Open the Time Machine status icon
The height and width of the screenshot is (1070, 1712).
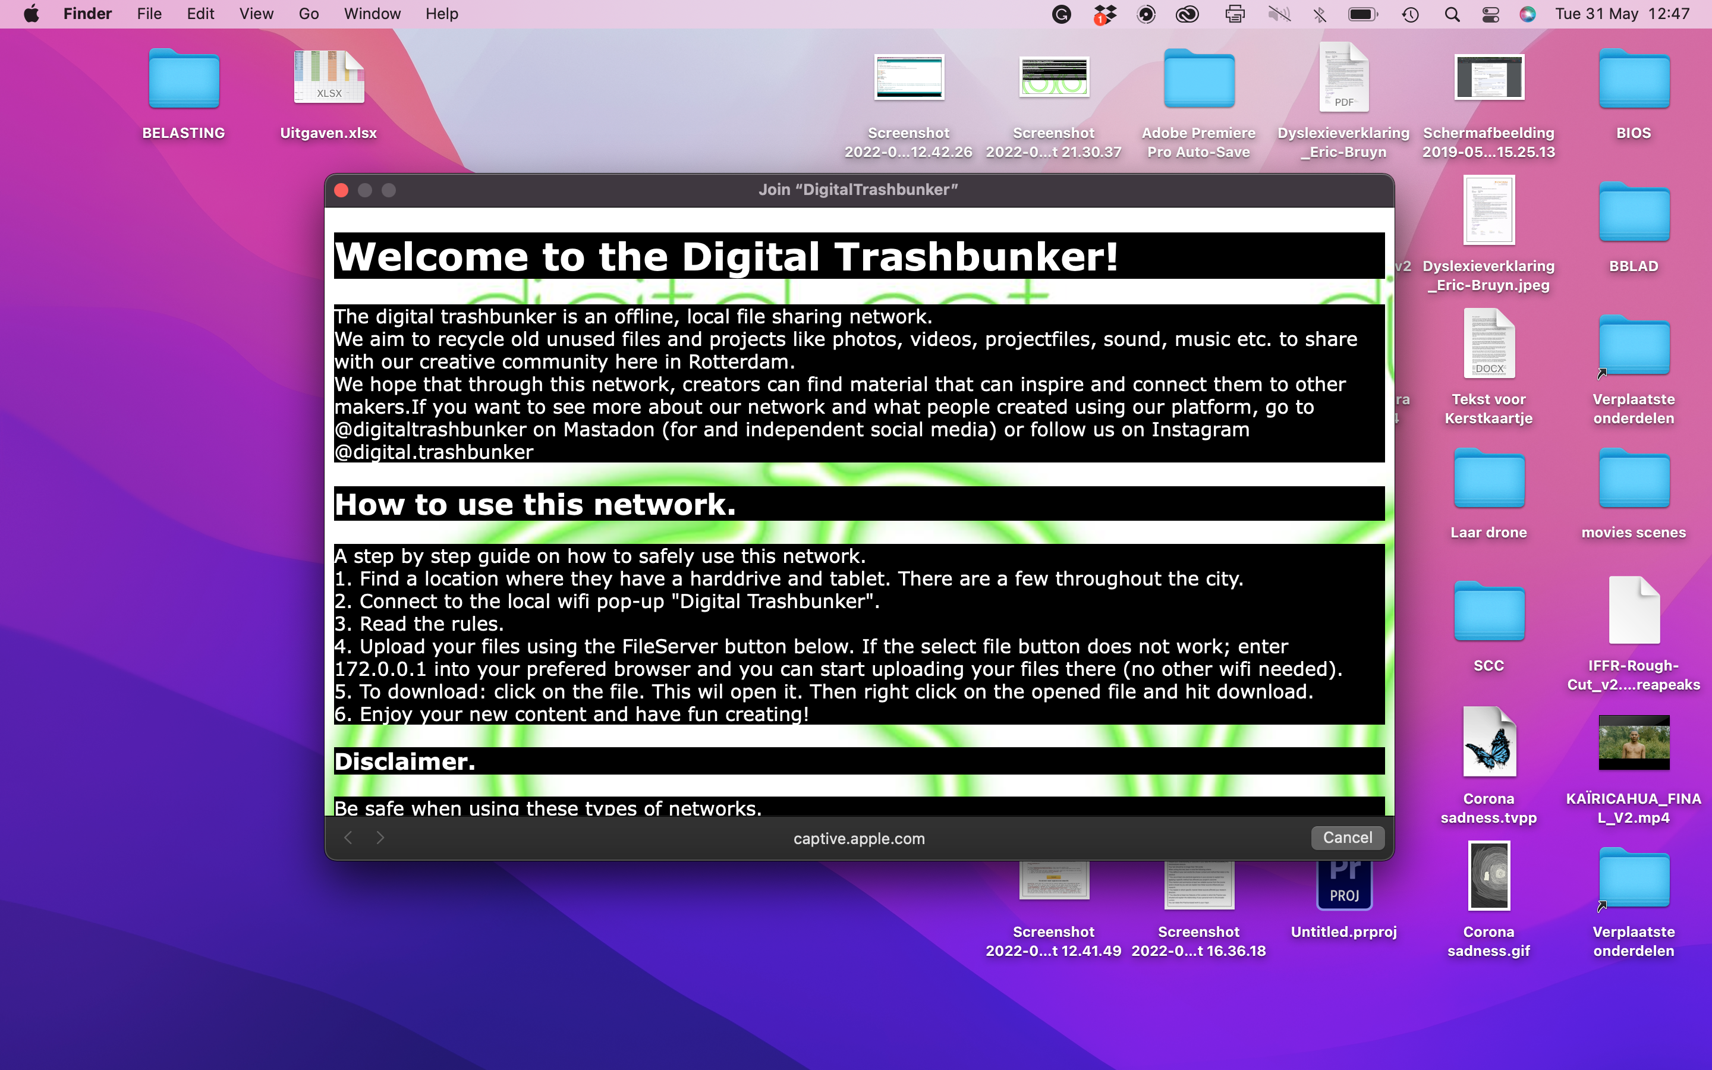click(1410, 14)
